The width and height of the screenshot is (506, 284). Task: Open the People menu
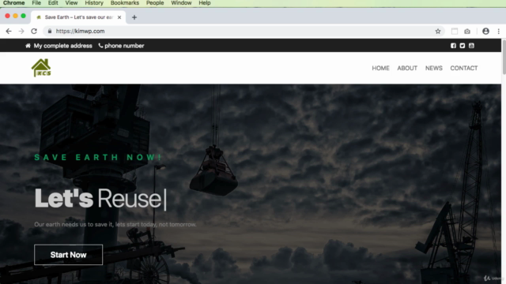[155, 3]
